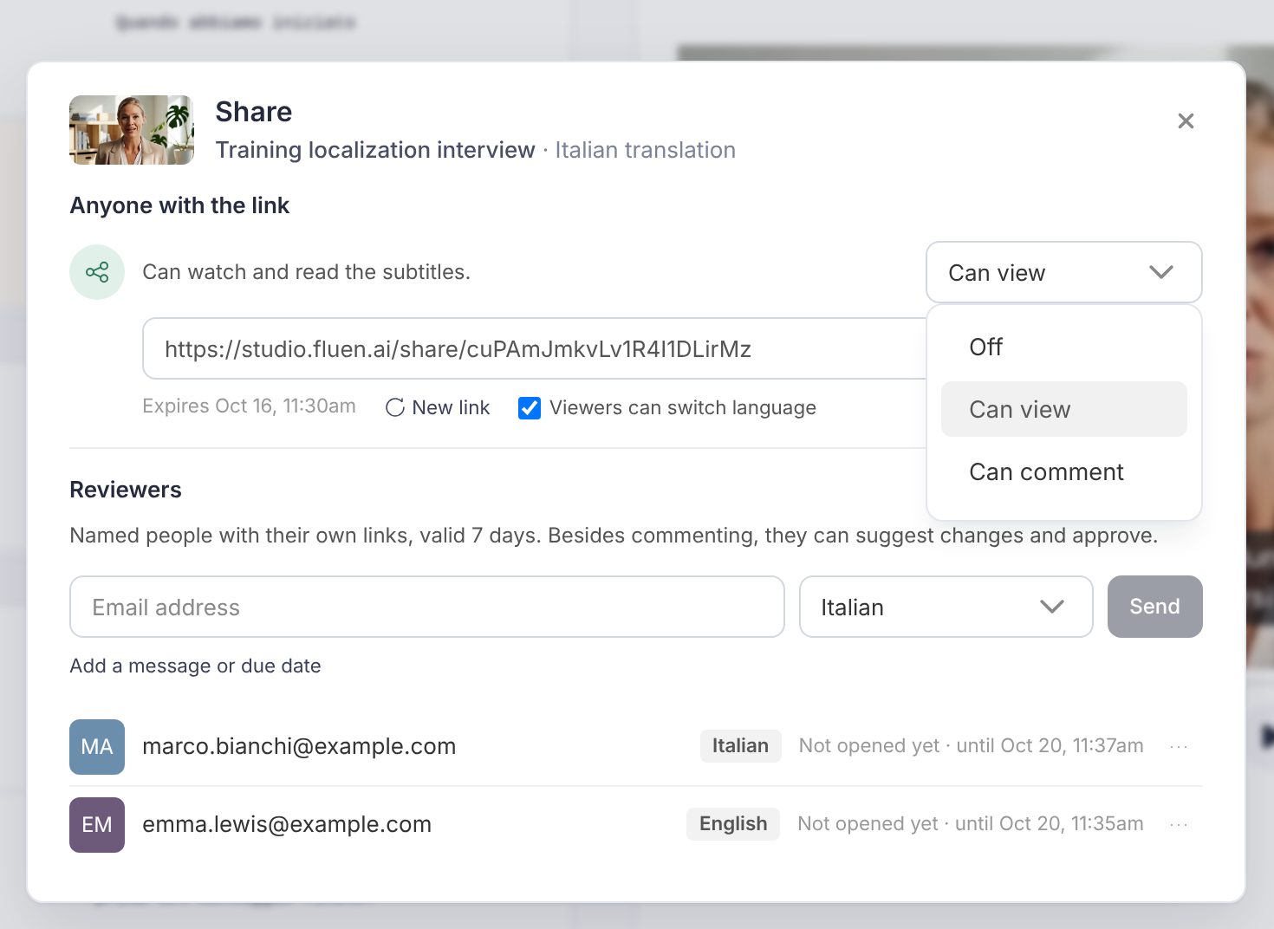
Task: Click 'Can watch and read the subtitles.'
Action: [x=306, y=272]
